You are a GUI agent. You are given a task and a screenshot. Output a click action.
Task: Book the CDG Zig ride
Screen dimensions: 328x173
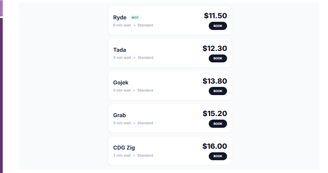click(x=218, y=156)
